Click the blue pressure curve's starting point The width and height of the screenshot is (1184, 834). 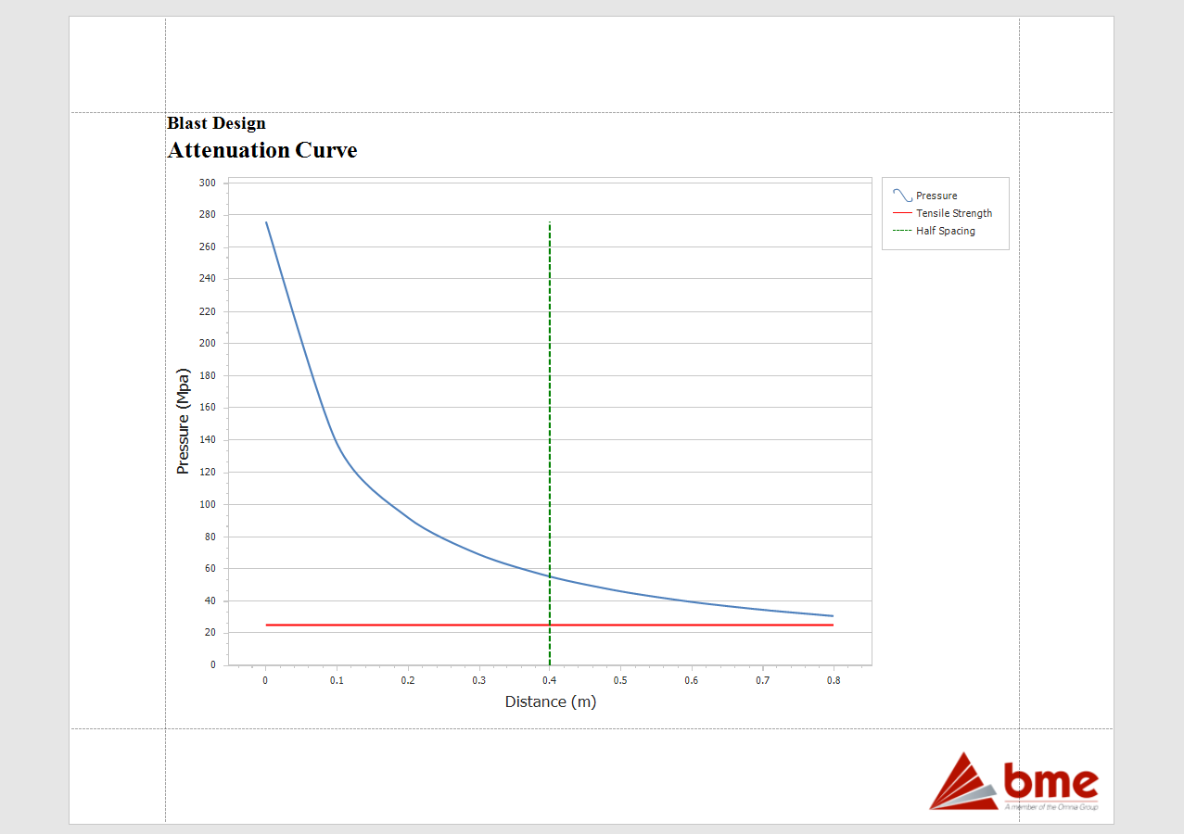pyautogui.click(x=266, y=222)
